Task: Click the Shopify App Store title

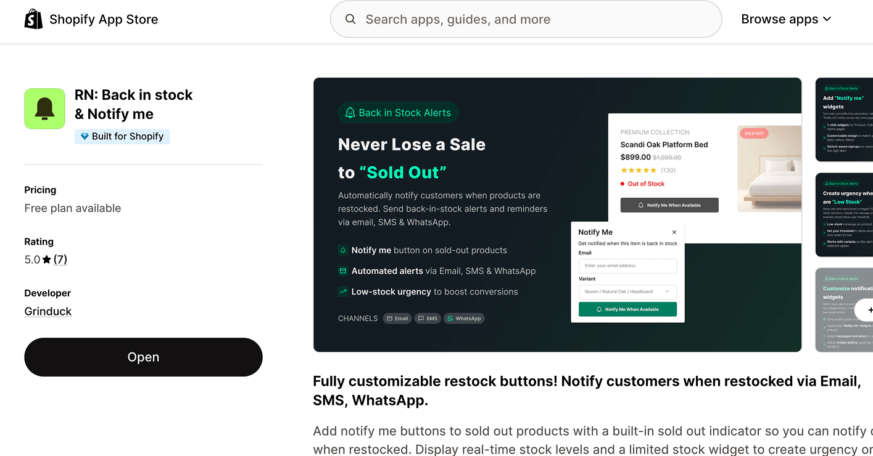Action: point(104,19)
